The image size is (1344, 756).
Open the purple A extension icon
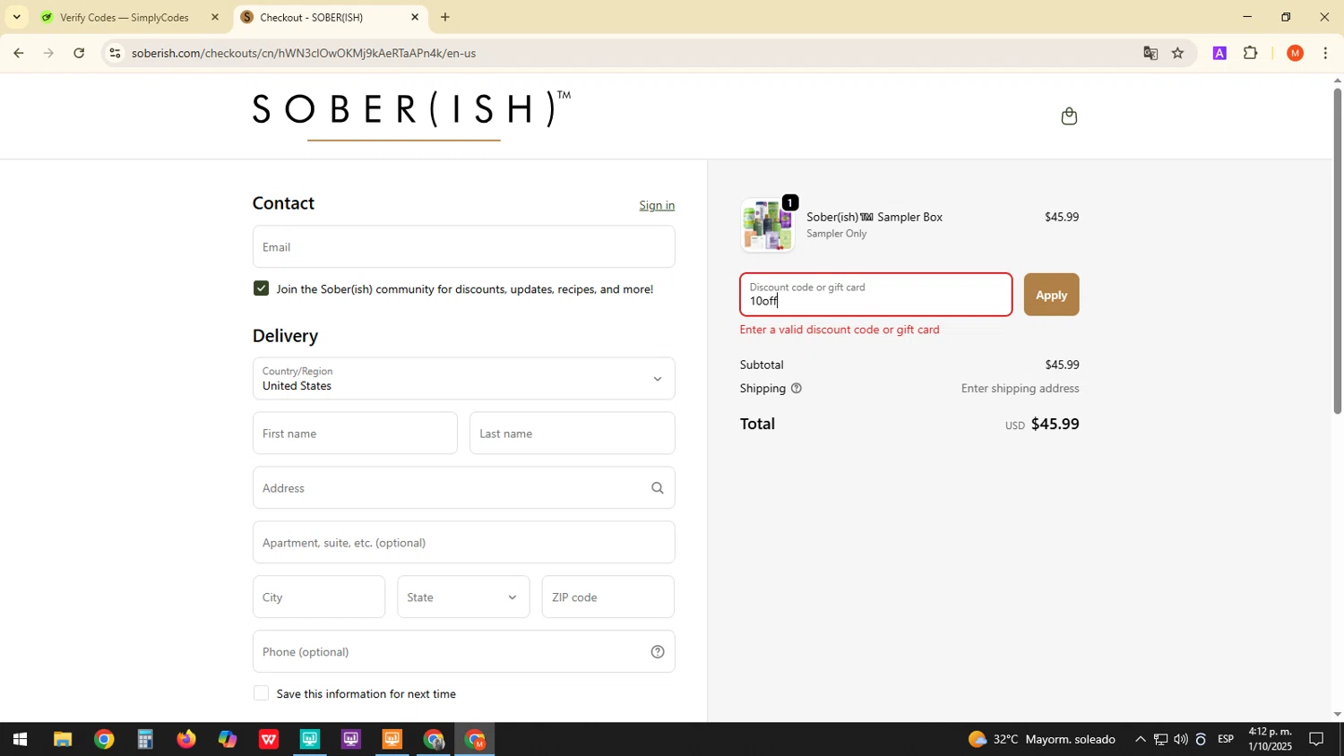(x=1219, y=53)
